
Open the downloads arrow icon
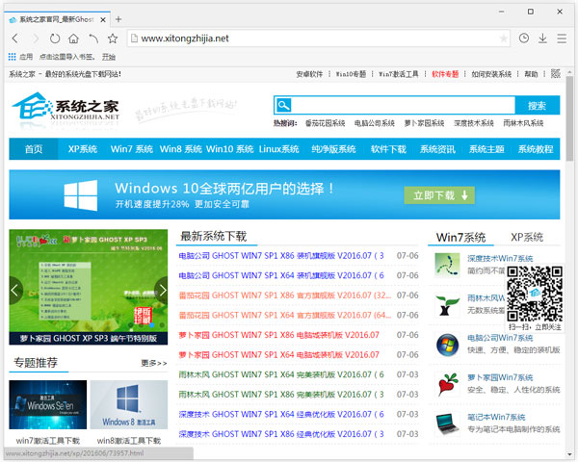tap(542, 38)
